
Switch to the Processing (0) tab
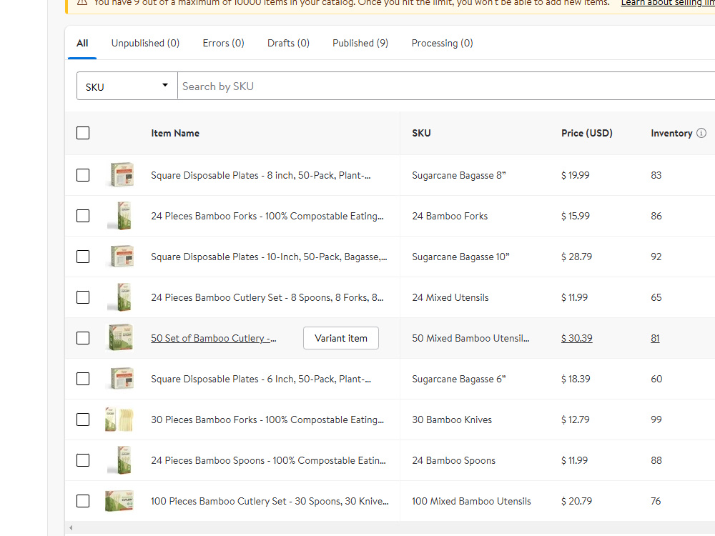point(443,44)
